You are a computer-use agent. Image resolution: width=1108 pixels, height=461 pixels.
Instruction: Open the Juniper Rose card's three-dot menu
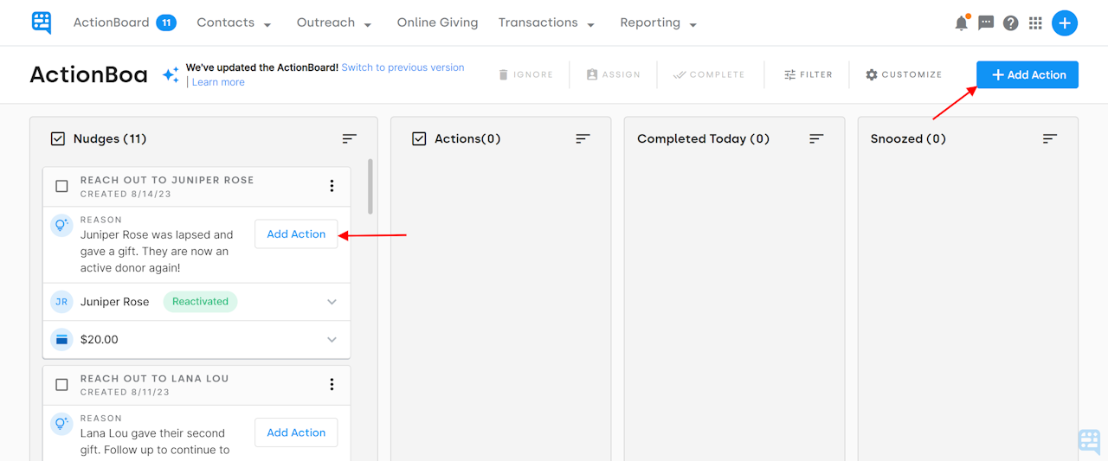332,186
